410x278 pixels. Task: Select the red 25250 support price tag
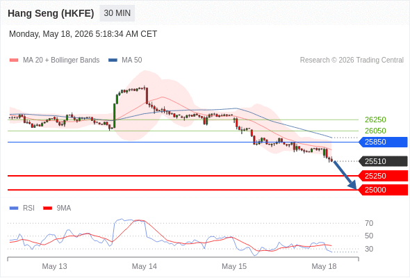[x=383, y=176]
